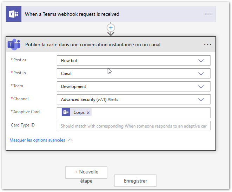Click the Teams icon on the Publier la carte action

coord(14,44)
